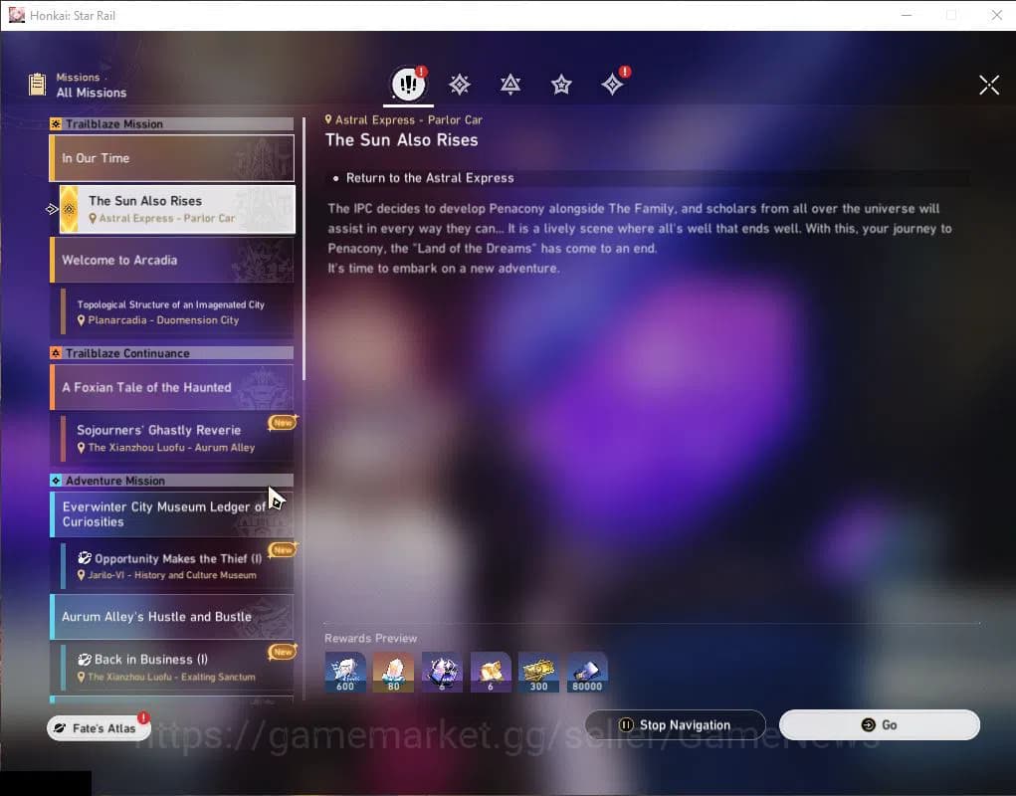
Task: Click the Trailblaze Mission section header
Action: [172, 123]
